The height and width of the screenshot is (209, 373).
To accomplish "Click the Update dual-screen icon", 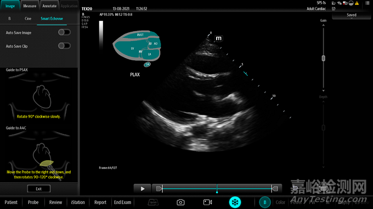I will coord(153,202).
